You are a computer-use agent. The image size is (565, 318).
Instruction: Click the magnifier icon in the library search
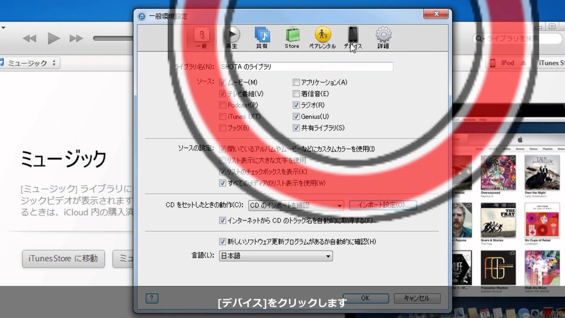[479, 39]
